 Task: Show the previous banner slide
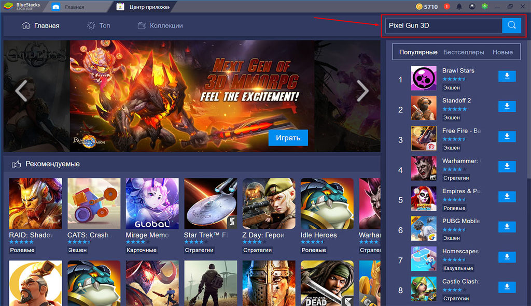[x=21, y=91]
